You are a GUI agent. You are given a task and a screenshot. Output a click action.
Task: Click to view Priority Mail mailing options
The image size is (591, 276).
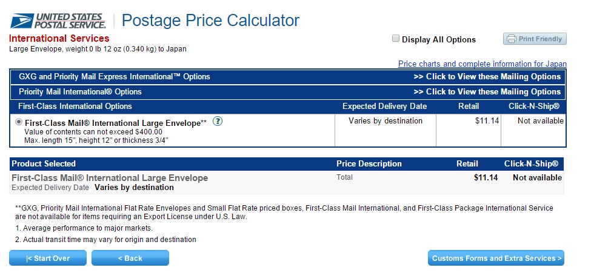click(487, 92)
